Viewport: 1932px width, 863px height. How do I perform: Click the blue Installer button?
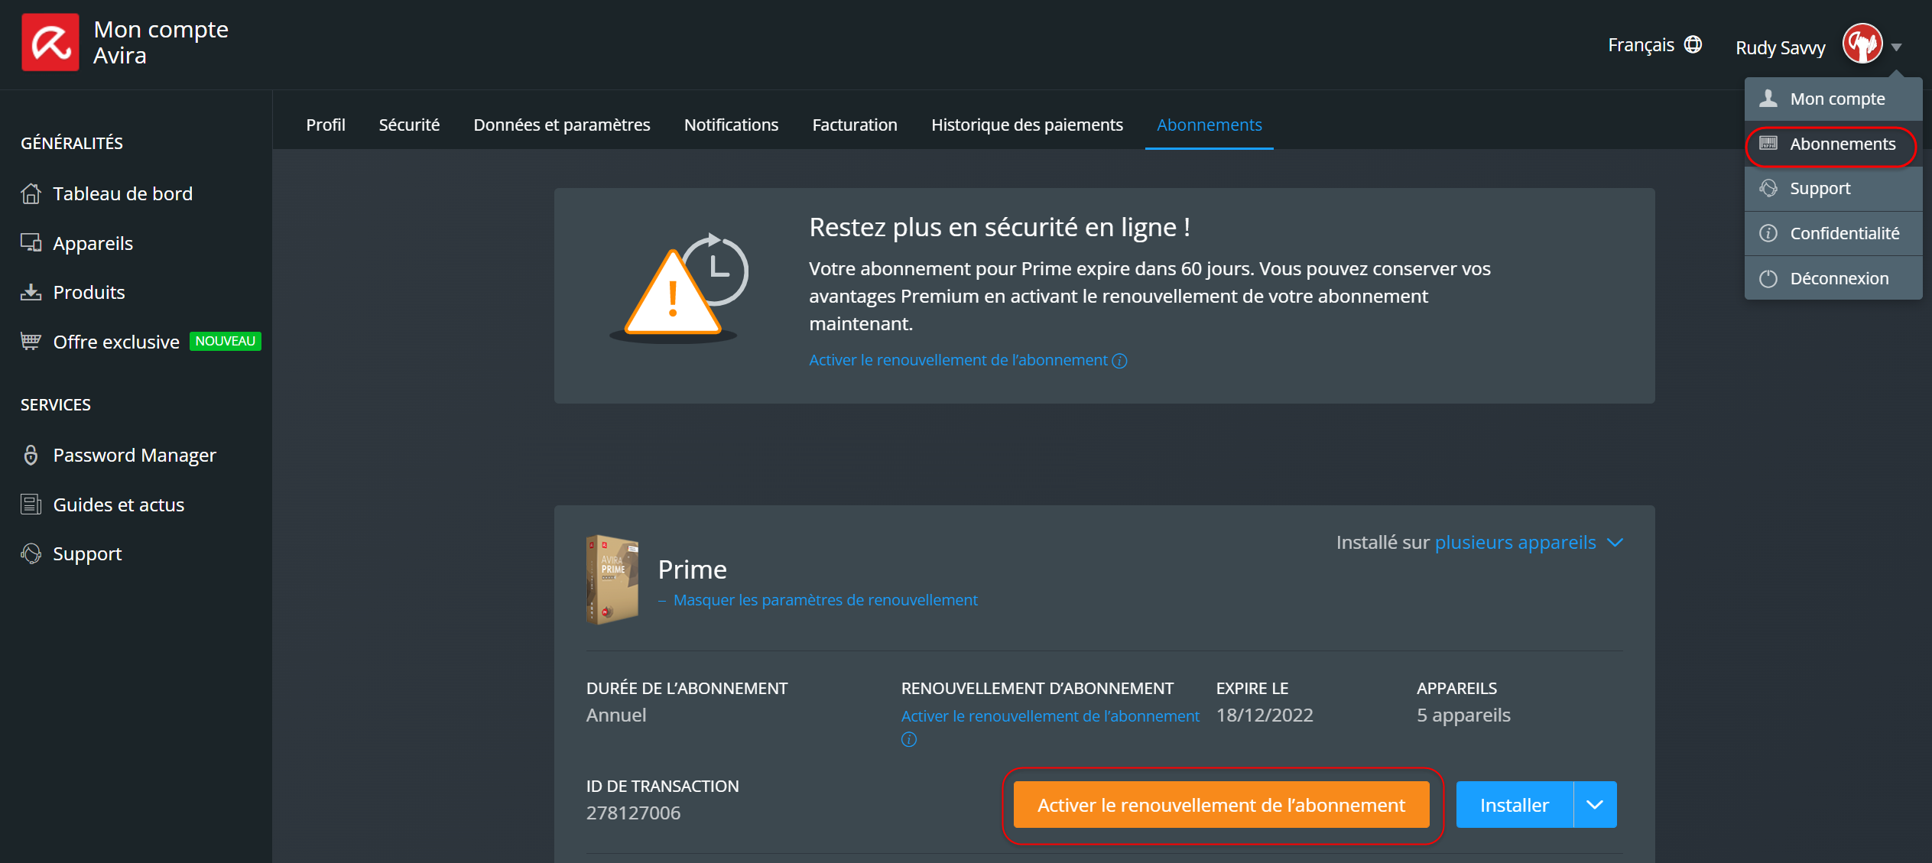(x=1515, y=804)
